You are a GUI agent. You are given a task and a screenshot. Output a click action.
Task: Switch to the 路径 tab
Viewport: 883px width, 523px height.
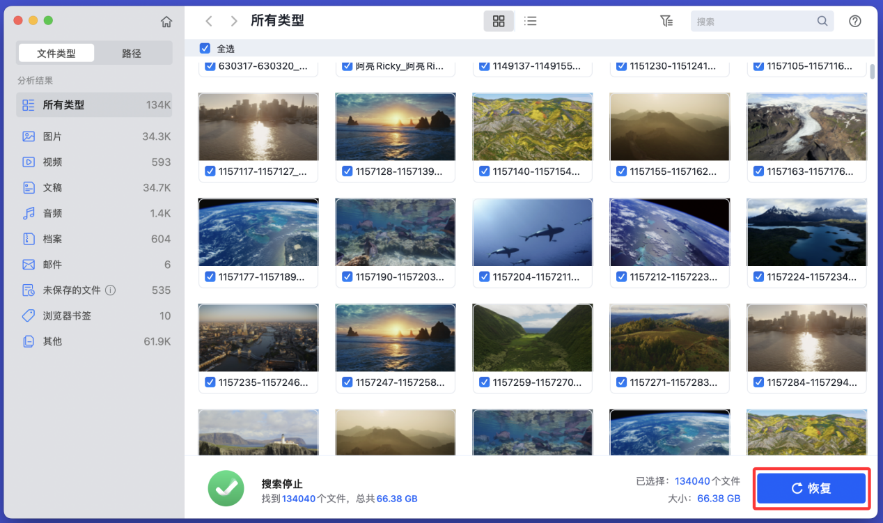(x=132, y=53)
